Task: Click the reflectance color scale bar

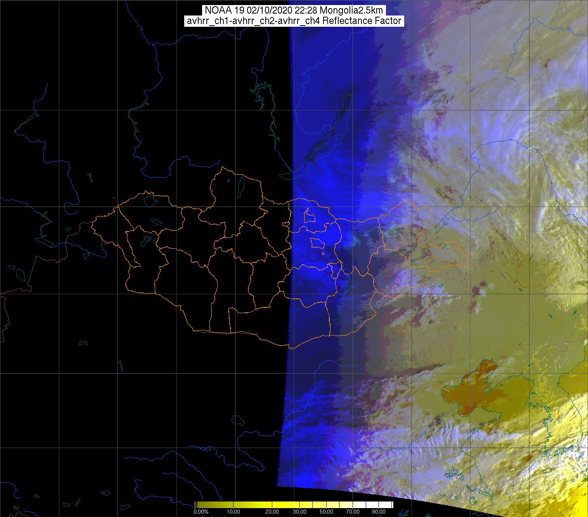Action: (x=294, y=505)
